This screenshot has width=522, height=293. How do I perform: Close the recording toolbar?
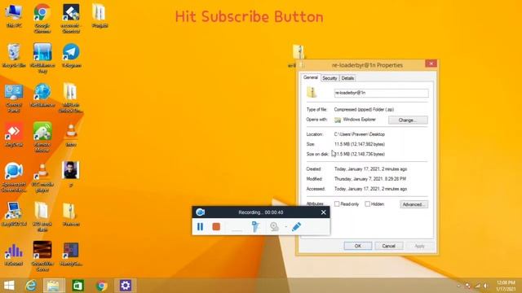[323, 212]
